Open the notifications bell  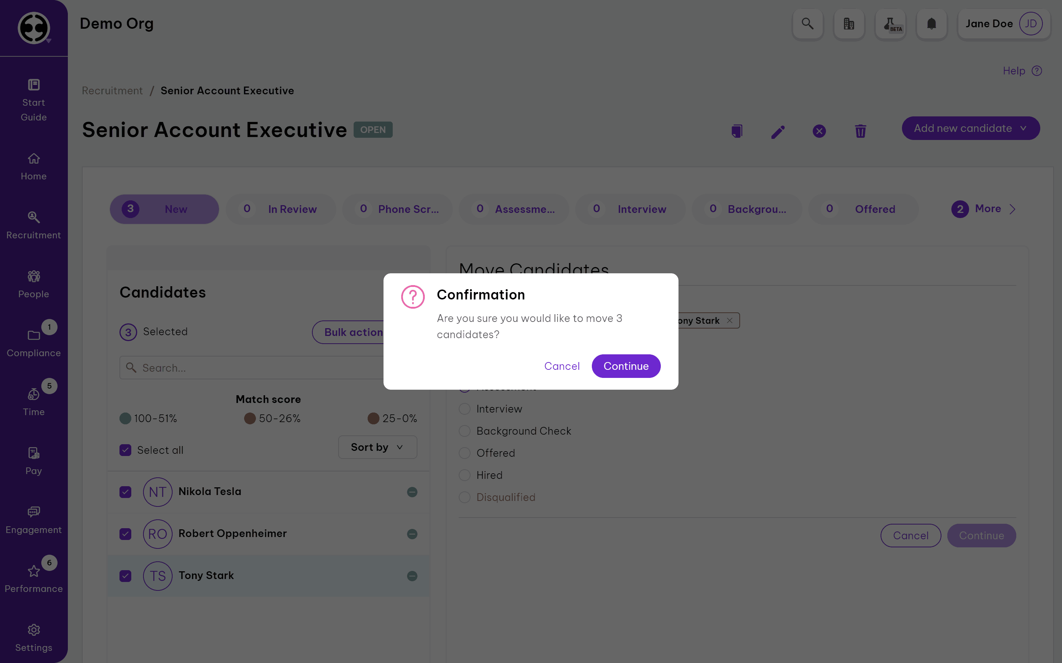(x=932, y=24)
